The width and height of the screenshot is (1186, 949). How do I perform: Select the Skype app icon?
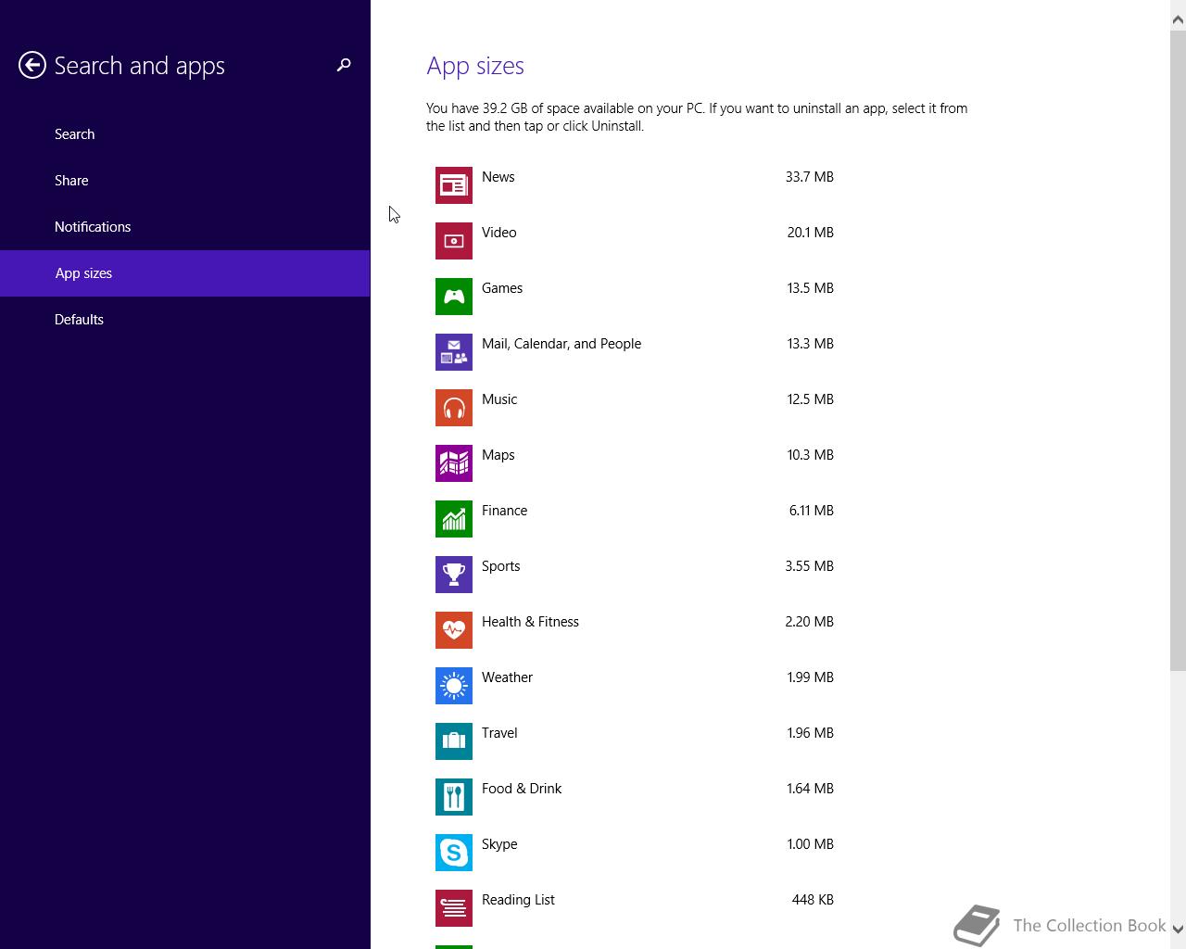click(454, 853)
